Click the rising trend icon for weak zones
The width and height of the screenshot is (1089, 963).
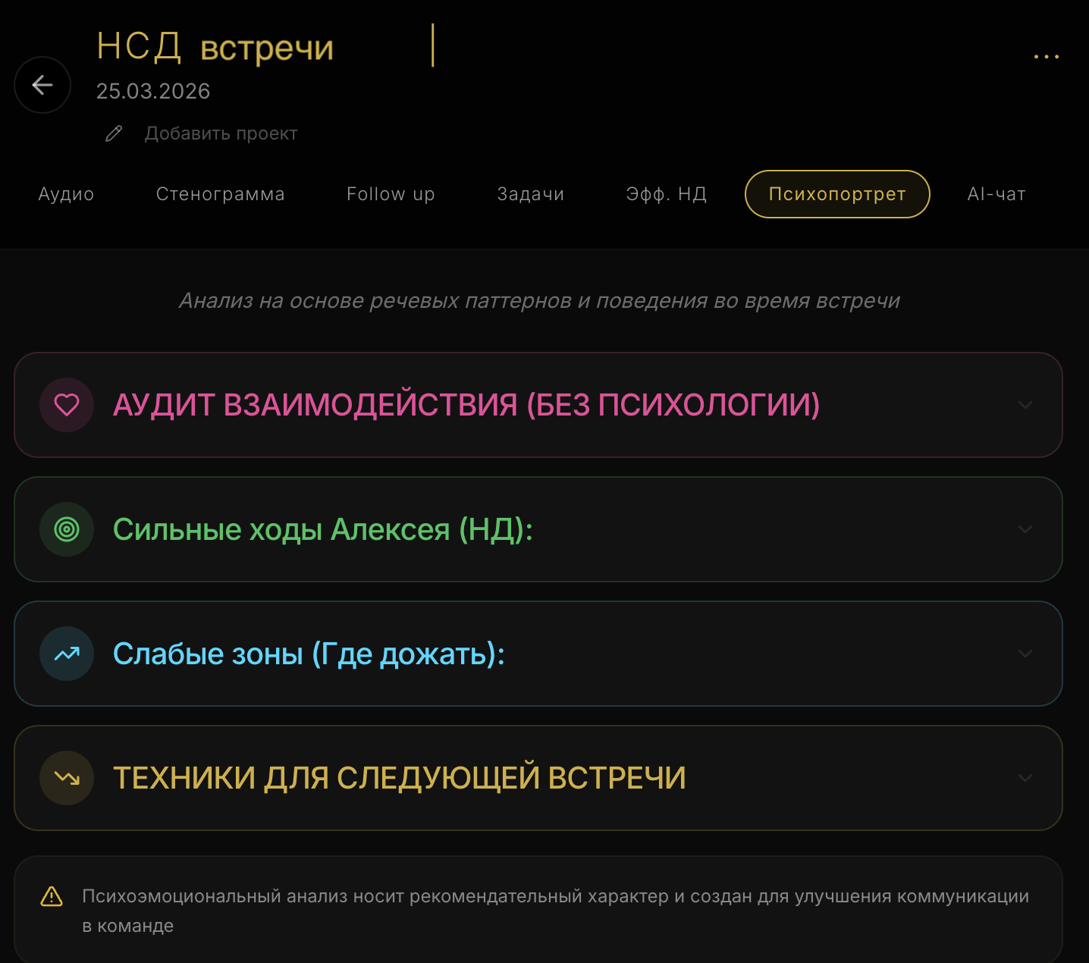coord(67,653)
